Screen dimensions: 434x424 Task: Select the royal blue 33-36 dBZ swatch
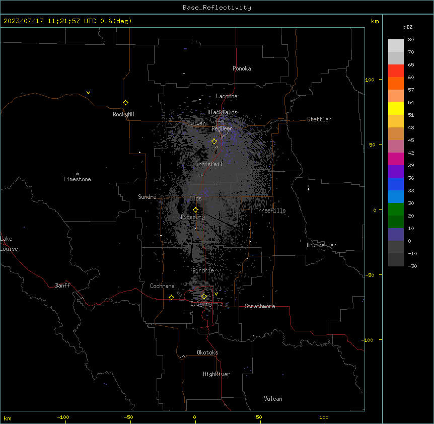click(x=396, y=184)
